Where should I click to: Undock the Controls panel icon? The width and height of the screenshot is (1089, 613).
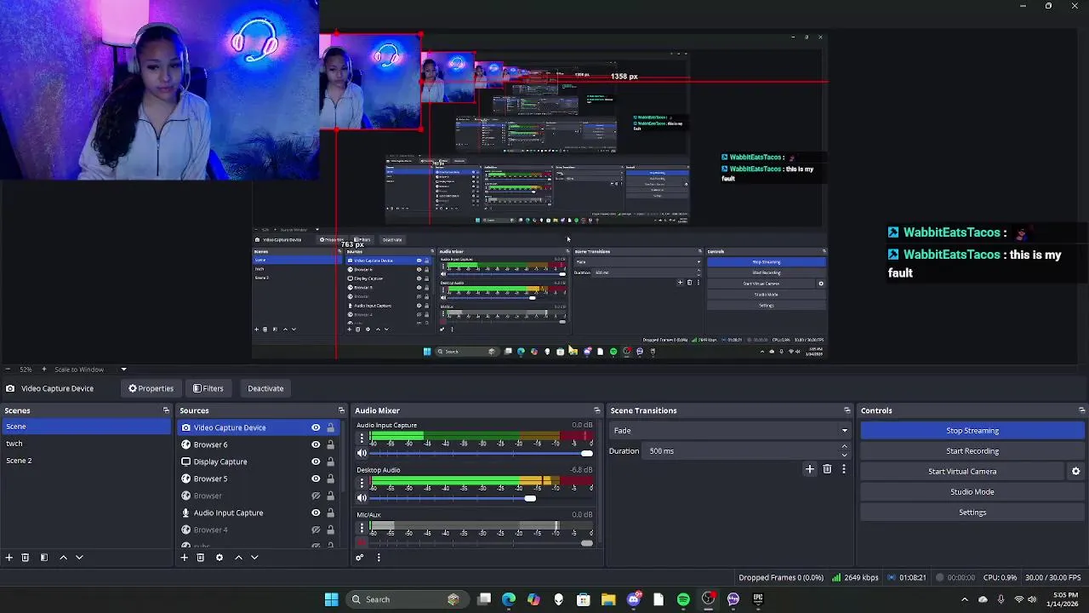point(1081,410)
